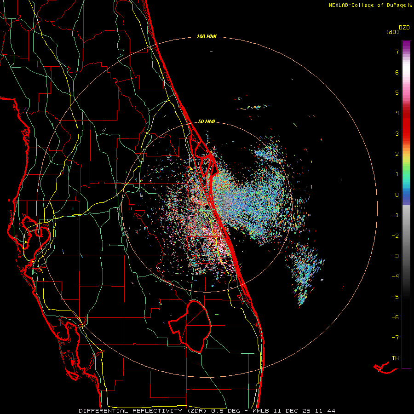
Task: Click the TH threshold label on the scale
Action: pos(395,358)
